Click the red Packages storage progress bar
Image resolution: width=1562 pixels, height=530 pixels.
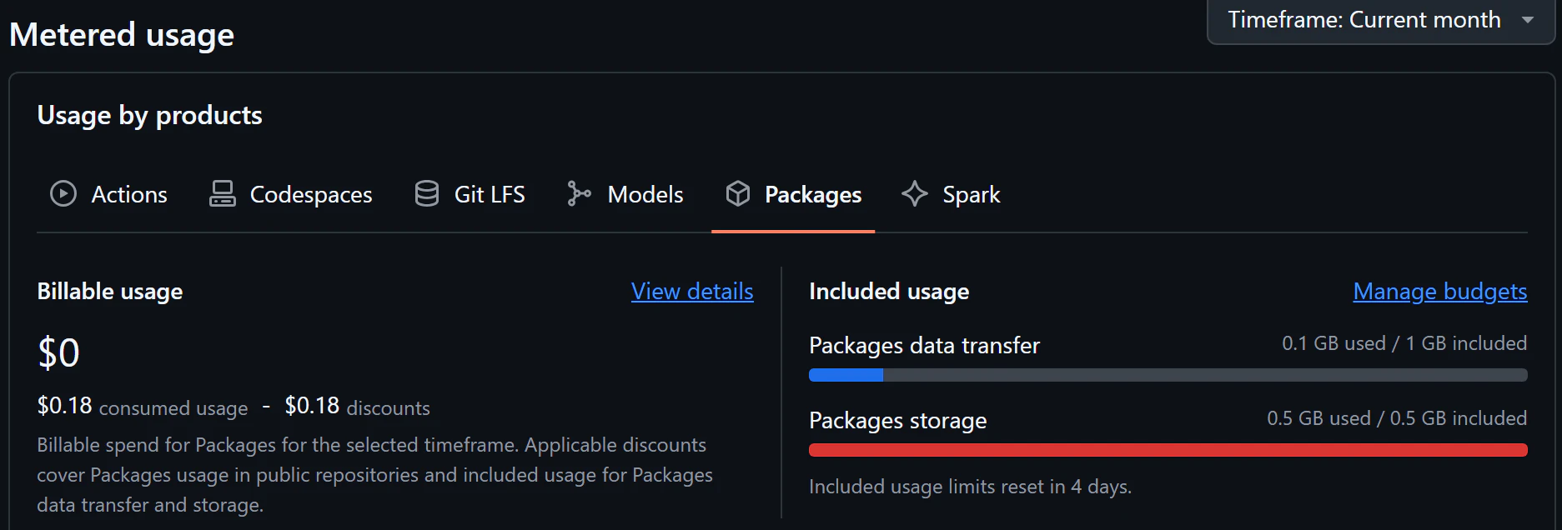tap(1168, 450)
